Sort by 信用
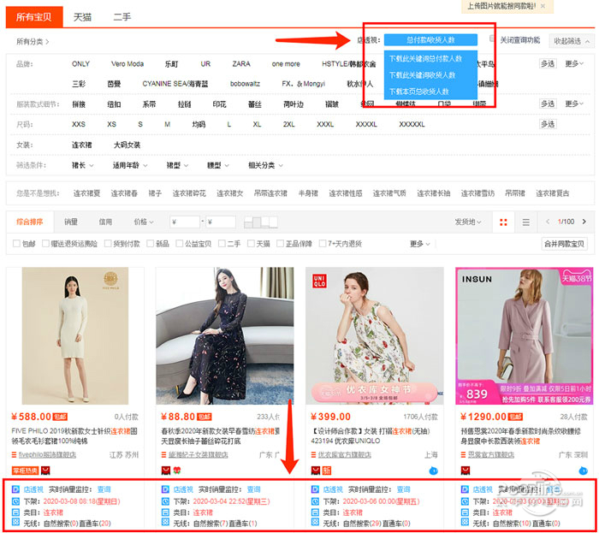Image resolution: width=599 pixels, height=533 pixels. pos(105,222)
